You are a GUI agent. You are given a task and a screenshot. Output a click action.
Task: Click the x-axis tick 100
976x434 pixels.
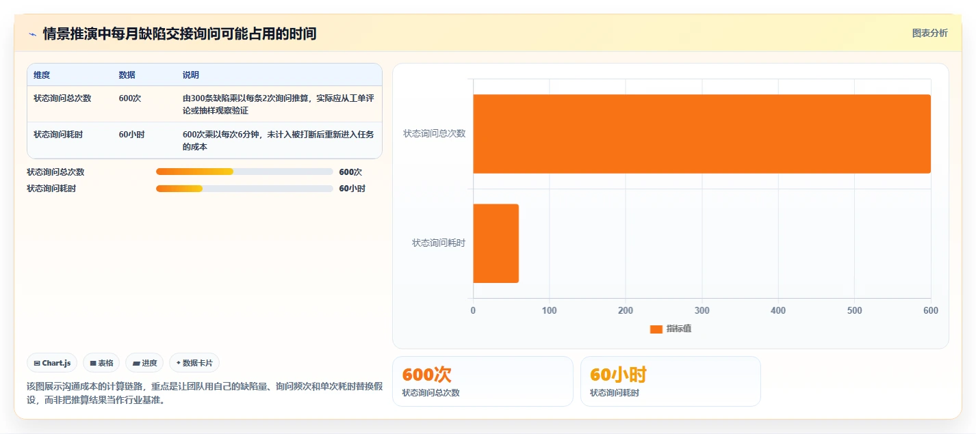point(549,311)
